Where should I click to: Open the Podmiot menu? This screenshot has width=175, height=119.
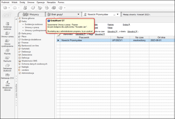[5, 2]
